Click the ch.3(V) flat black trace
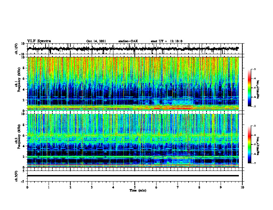Screen dimensions: 273x210 [x=133, y=176]
